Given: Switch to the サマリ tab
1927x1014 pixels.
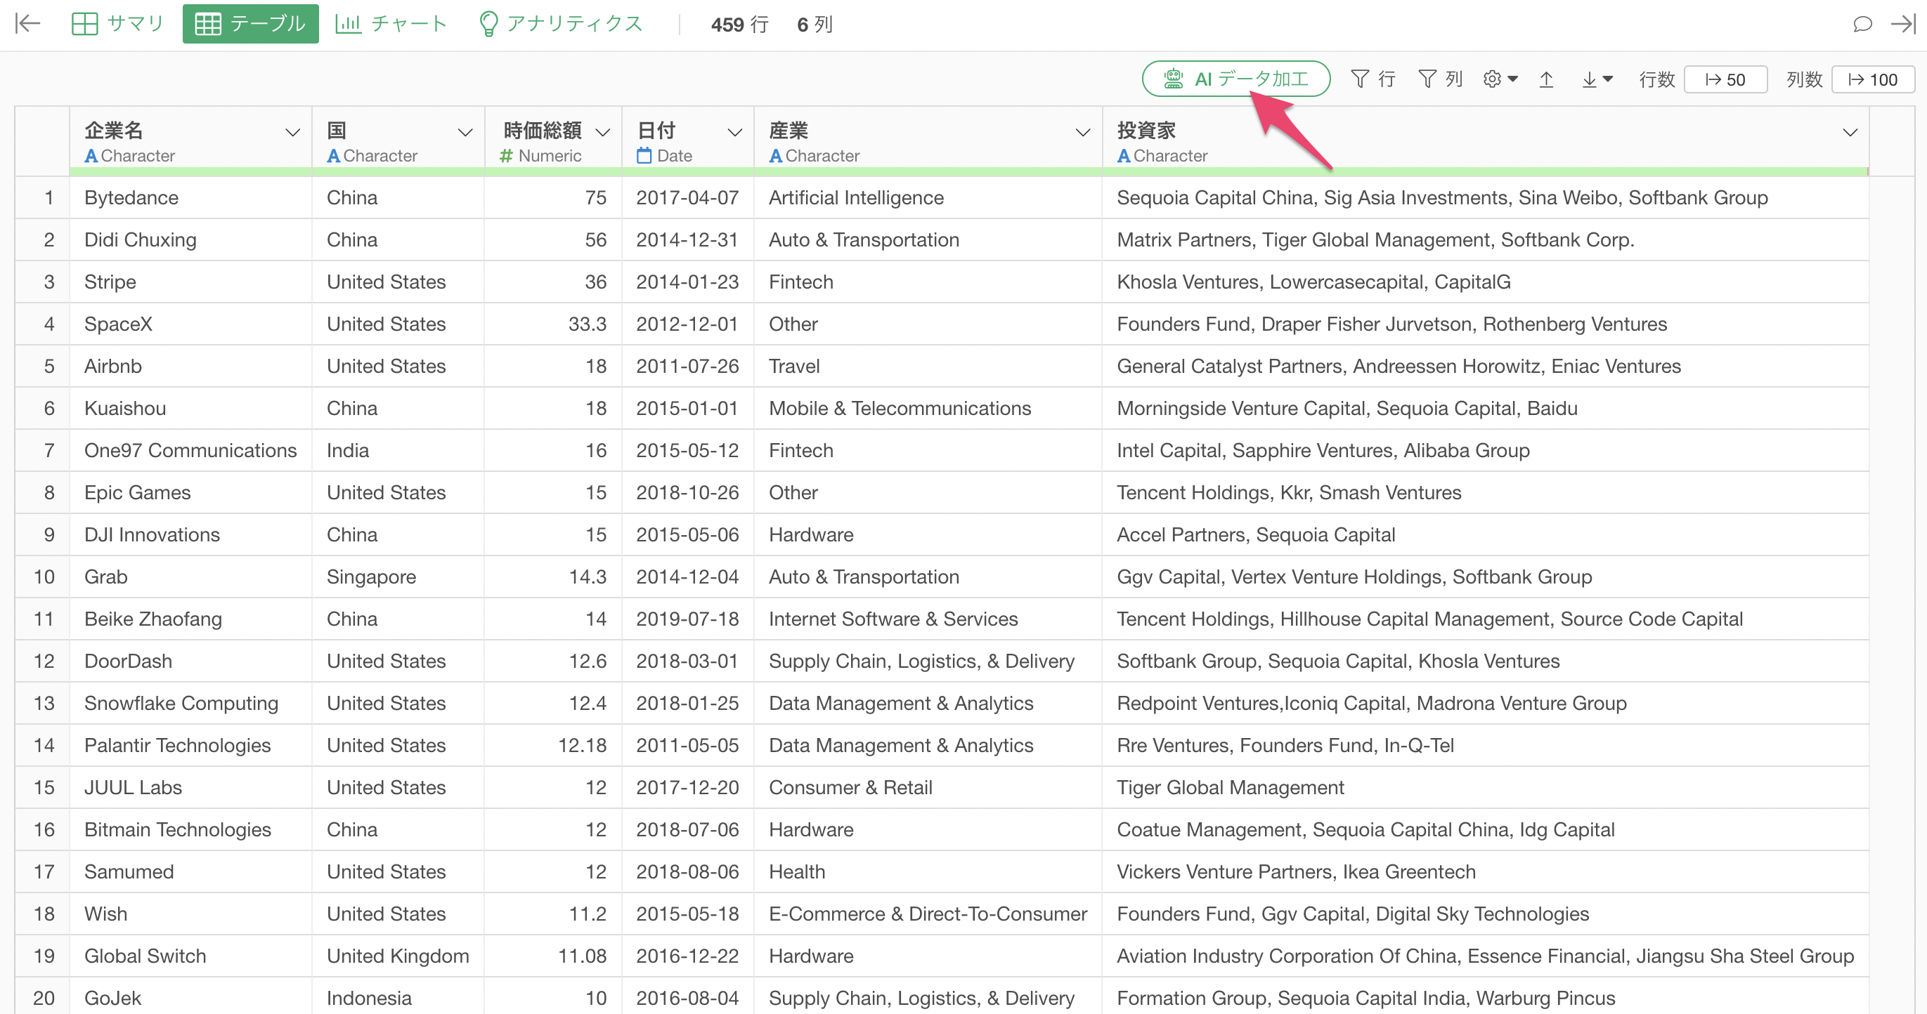Looking at the screenshot, I should pos(117,24).
